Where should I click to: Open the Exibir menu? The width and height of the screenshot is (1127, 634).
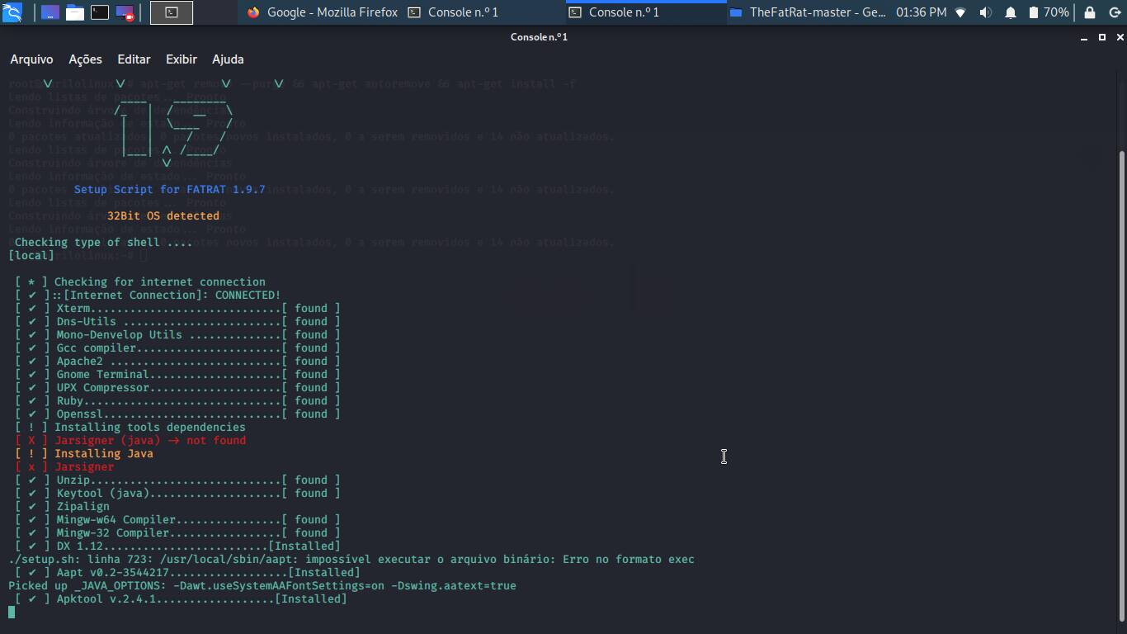tap(182, 59)
